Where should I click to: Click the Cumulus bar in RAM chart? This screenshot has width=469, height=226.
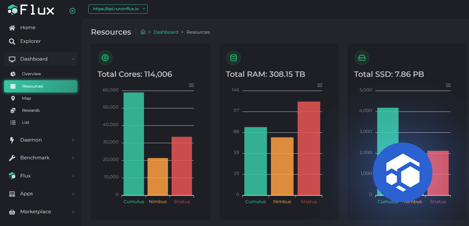(x=255, y=161)
